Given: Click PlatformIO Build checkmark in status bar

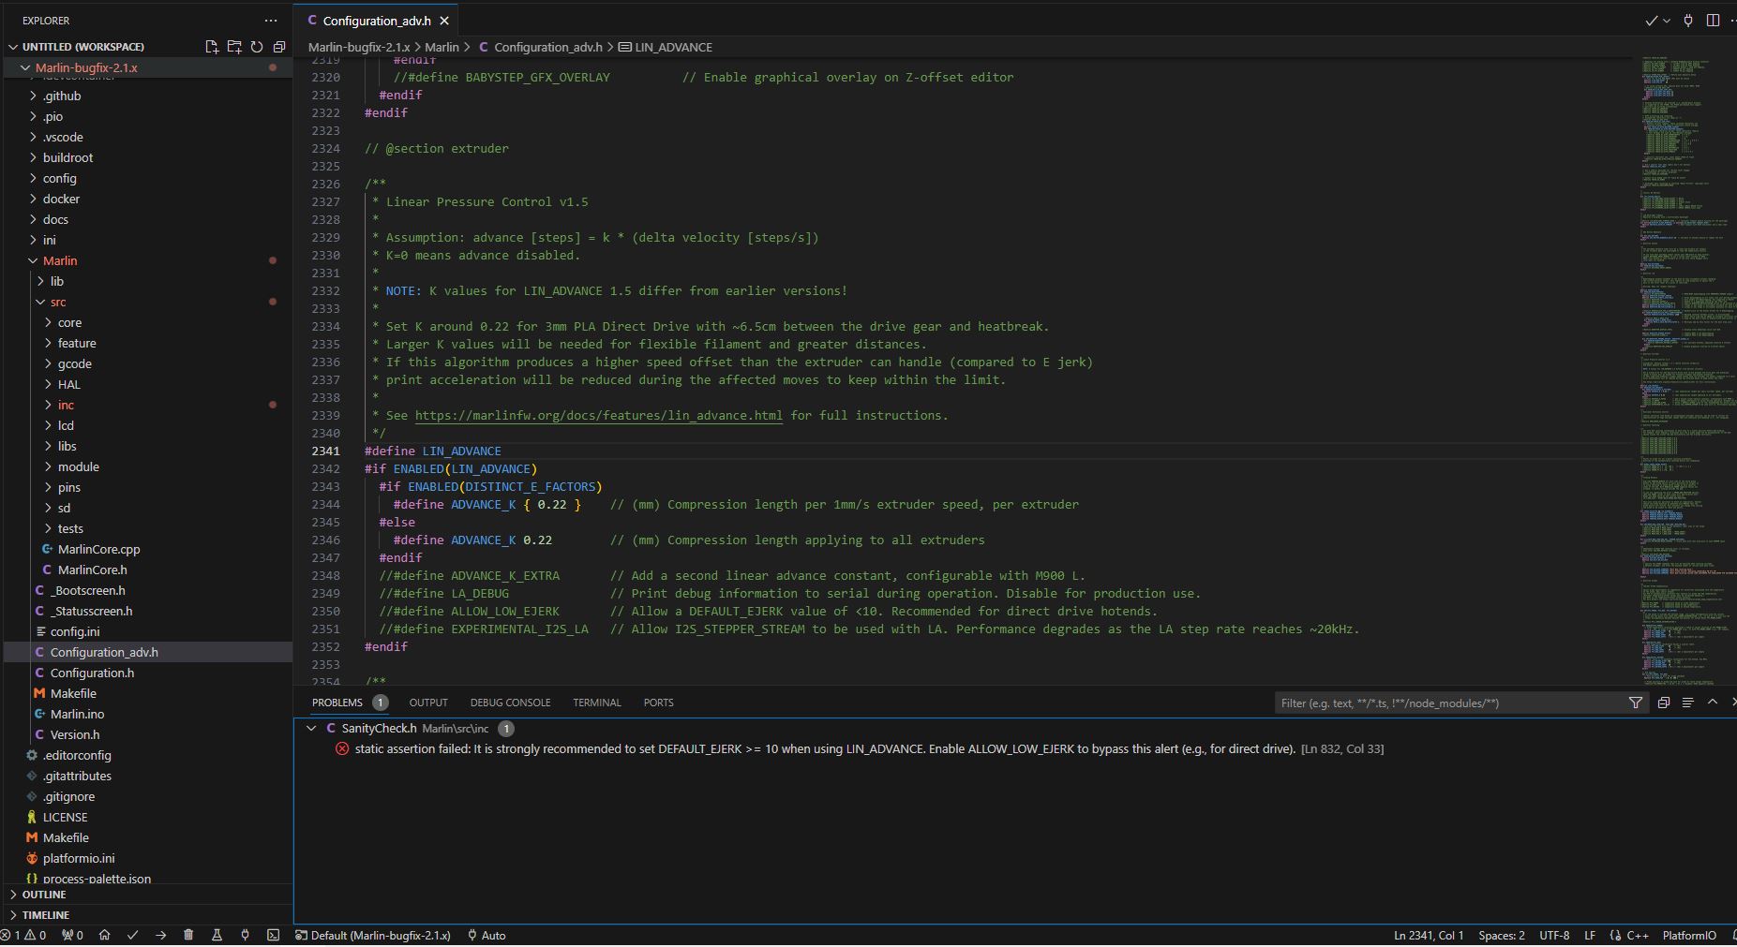Looking at the screenshot, I should click(x=132, y=935).
